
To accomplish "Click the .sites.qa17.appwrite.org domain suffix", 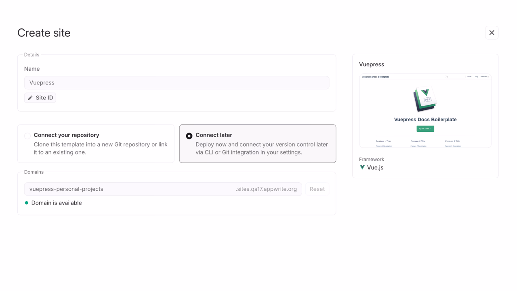I will click(266, 189).
